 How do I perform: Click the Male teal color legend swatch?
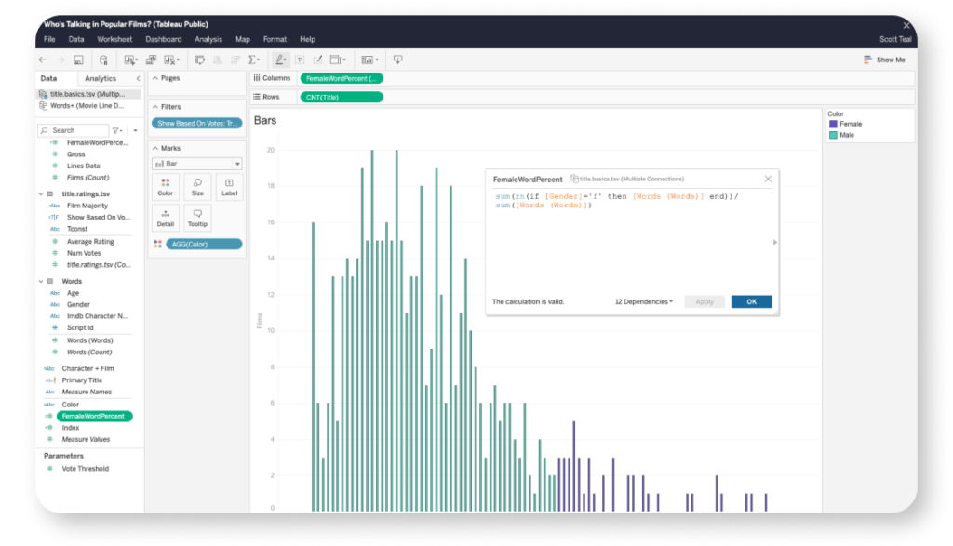[833, 135]
